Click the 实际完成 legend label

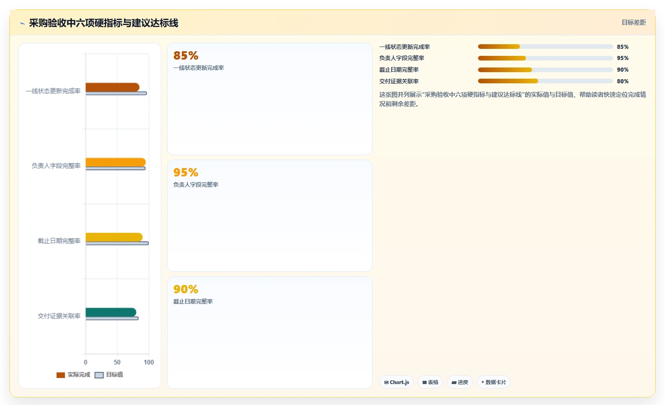coord(79,375)
